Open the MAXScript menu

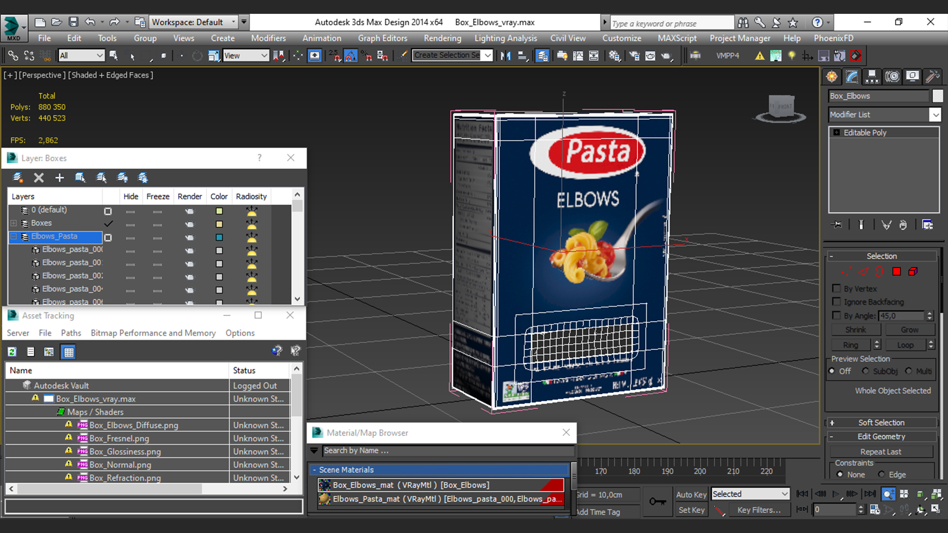(677, 38)
